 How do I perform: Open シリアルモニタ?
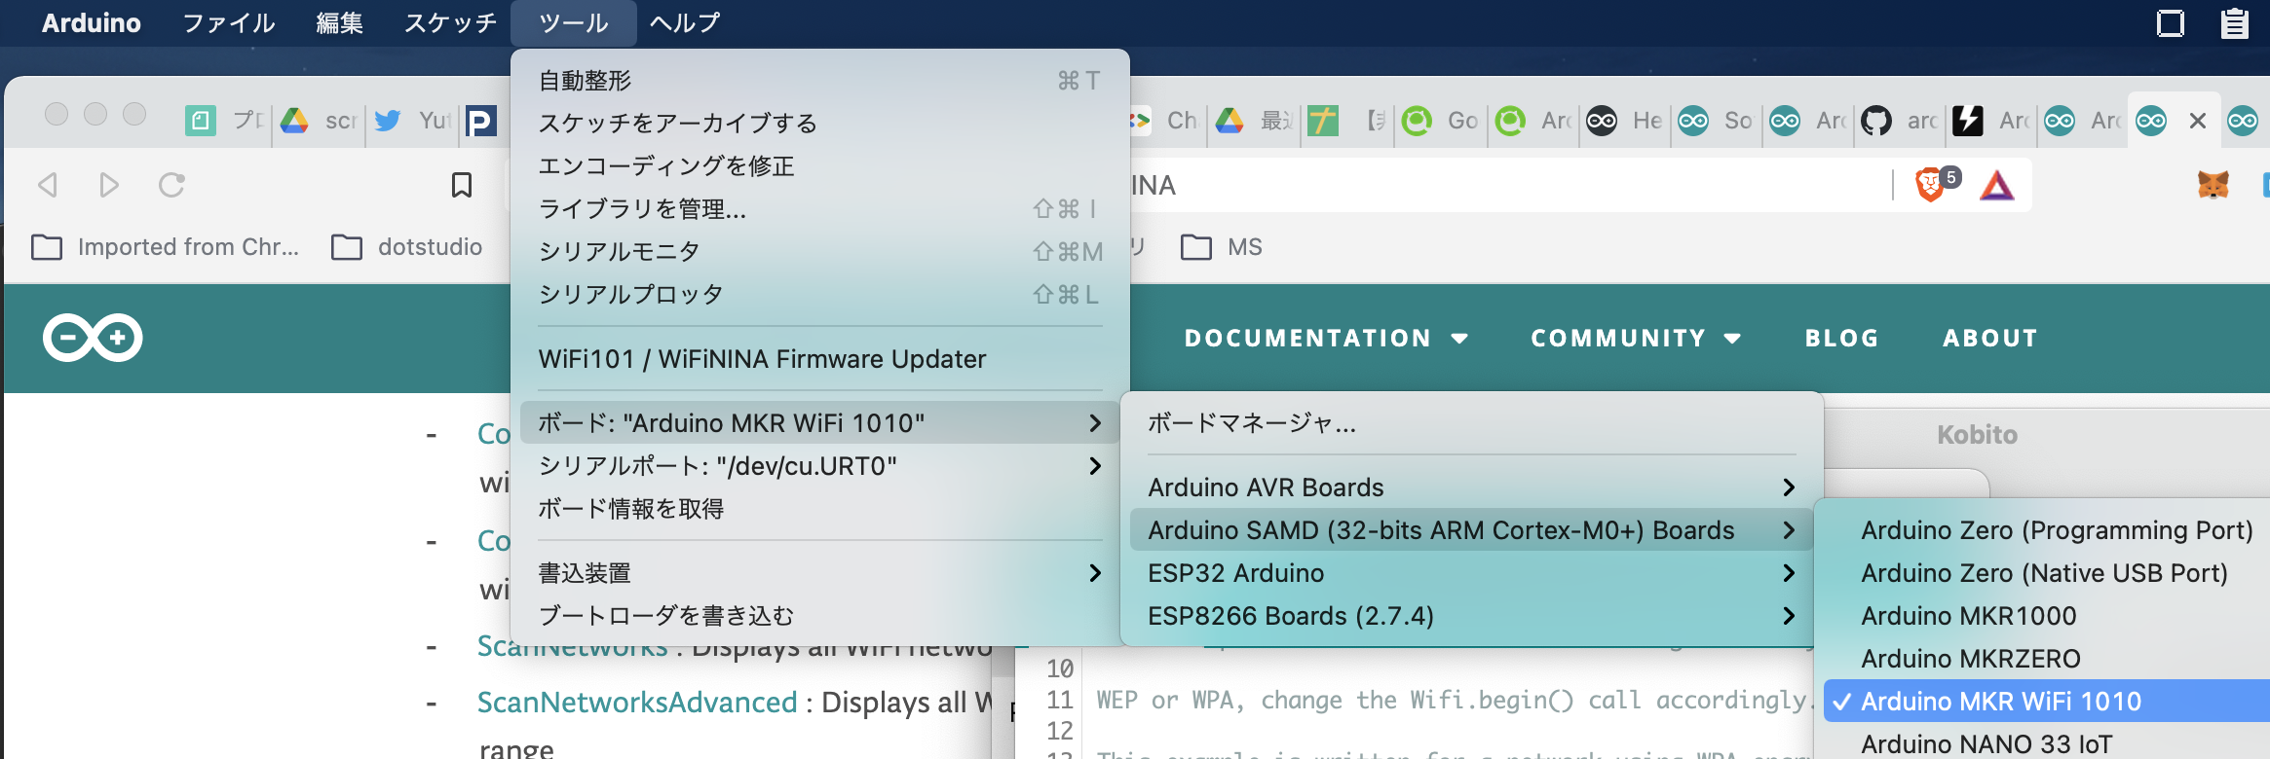(819, 252)
